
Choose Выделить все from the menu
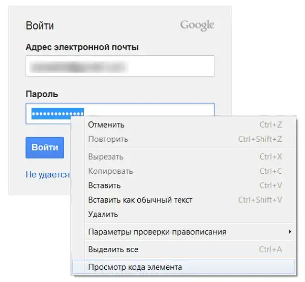tap(113, 249)
